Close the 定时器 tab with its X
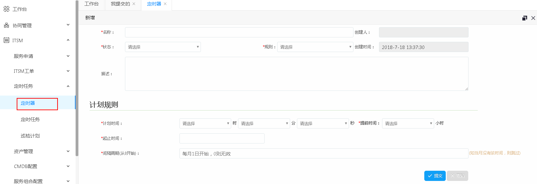The height and width of the screenshot is (184, 537). coord(165,4)
